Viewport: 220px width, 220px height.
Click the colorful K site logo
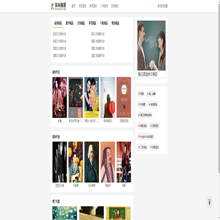tap(59, 6)
